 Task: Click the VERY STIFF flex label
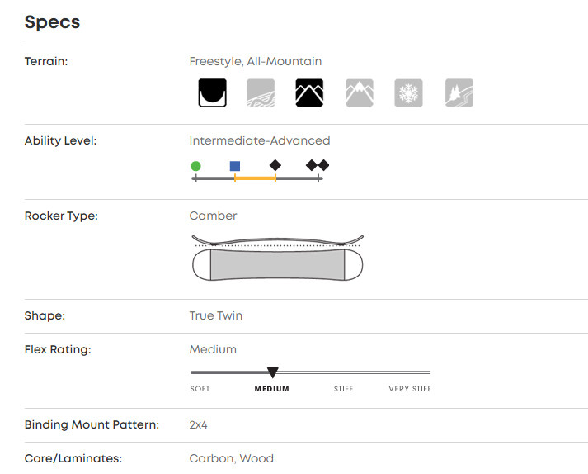[410, 389]
